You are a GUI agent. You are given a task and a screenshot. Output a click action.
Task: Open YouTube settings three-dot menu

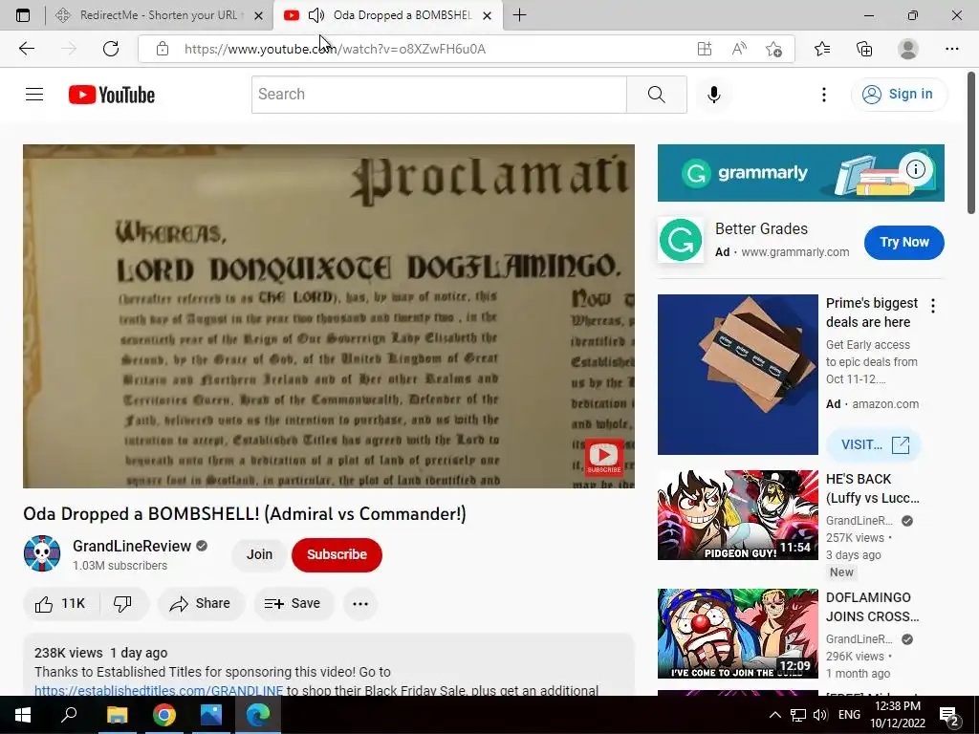(823, 95)
